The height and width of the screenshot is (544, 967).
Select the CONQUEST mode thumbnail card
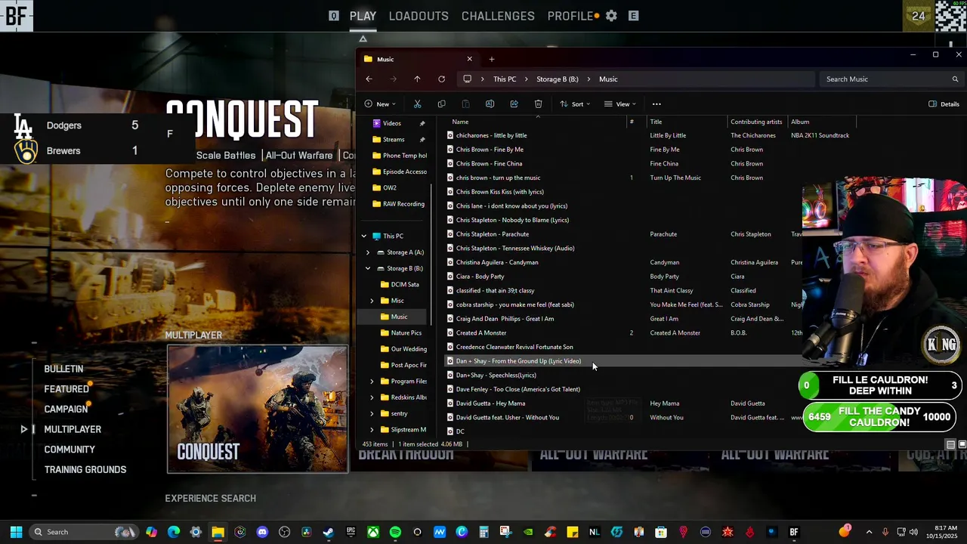(x=258, y=409)
